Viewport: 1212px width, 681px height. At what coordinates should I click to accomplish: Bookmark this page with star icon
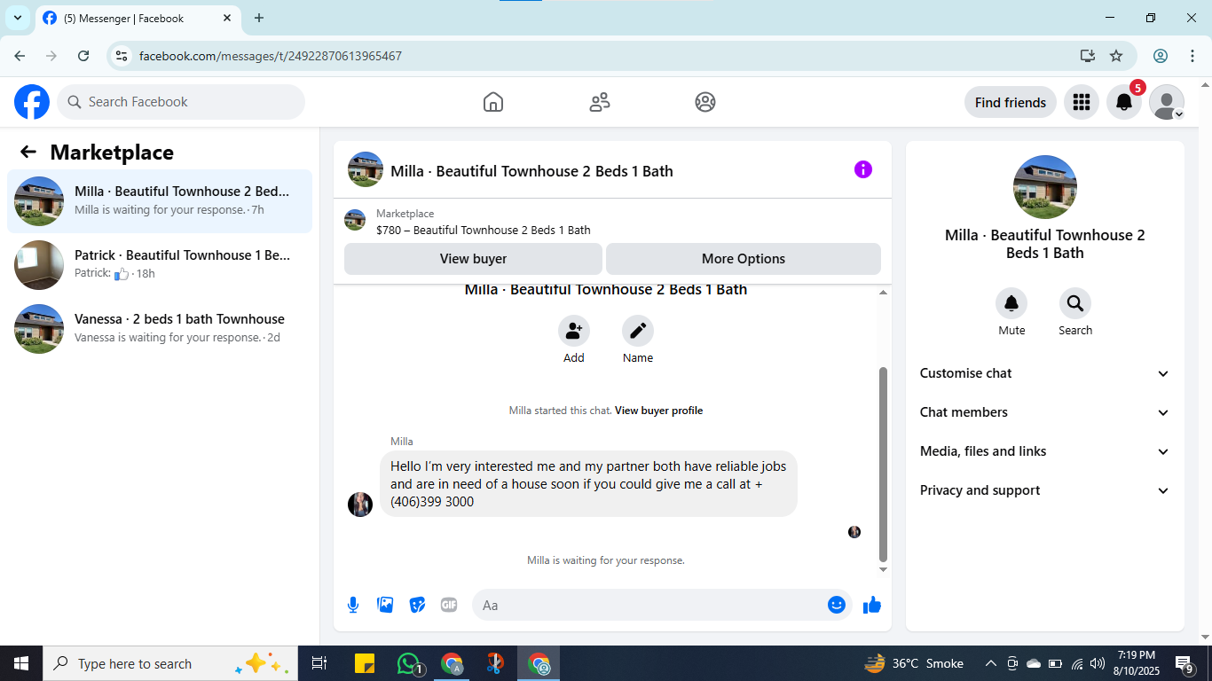click(1116, 56)
